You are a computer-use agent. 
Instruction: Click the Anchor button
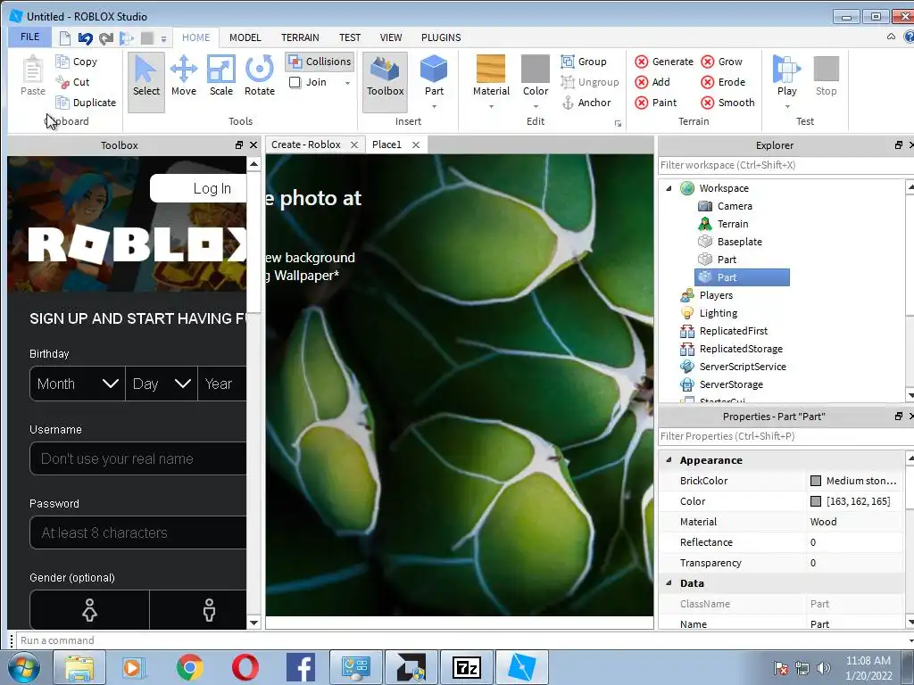pyautogui.click(x=586, y=103)
